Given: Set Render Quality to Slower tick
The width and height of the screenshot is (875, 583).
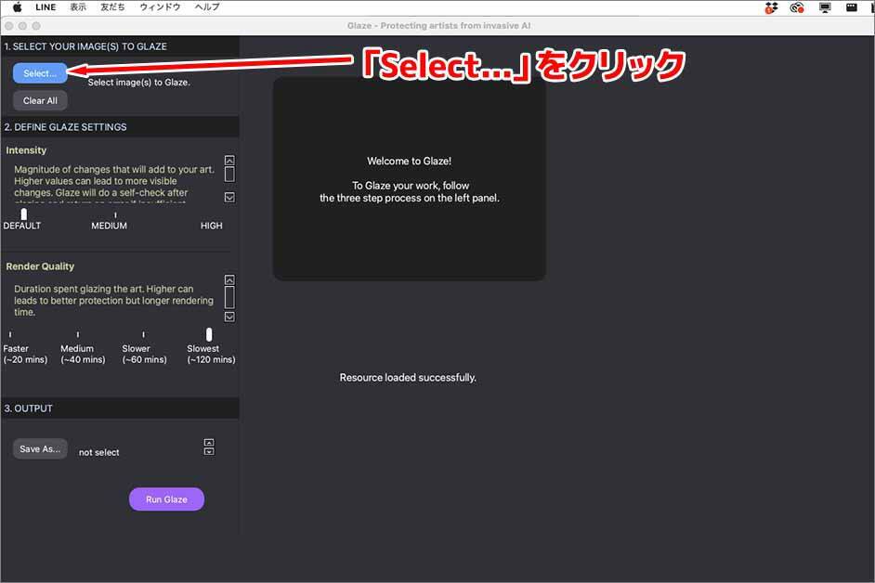Looking at the screenshot, I should coord(143,335).
